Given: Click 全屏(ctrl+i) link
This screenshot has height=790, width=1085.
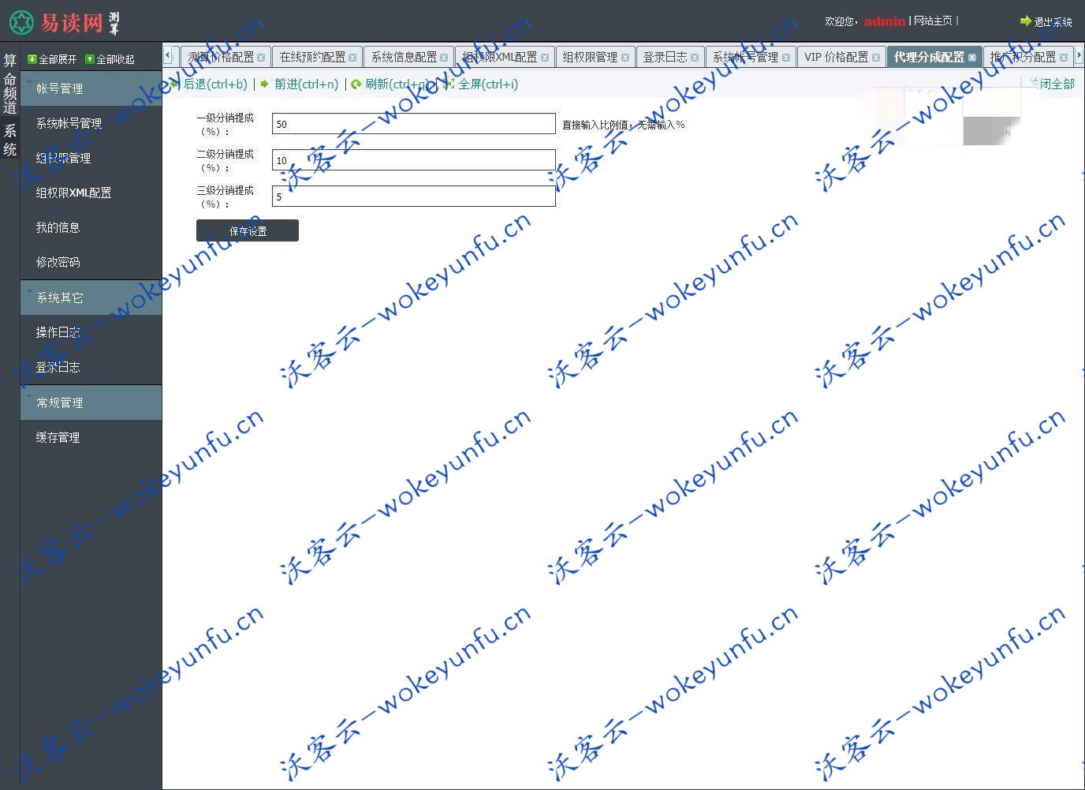Looking at the screenshot, I should click(488, 84).
